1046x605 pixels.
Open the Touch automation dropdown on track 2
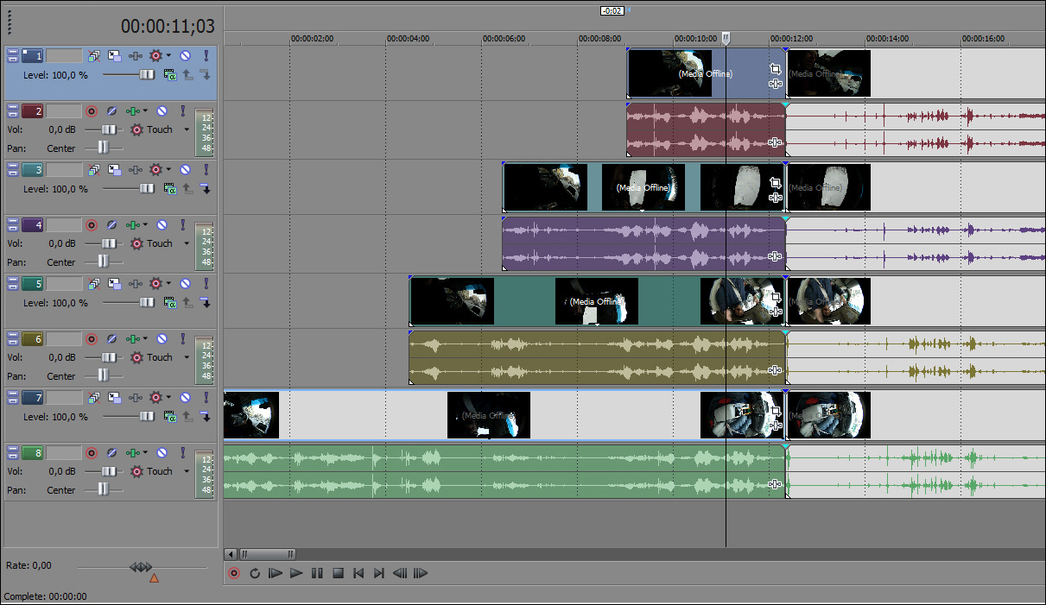pyautogui.click(x=187, y=129)
